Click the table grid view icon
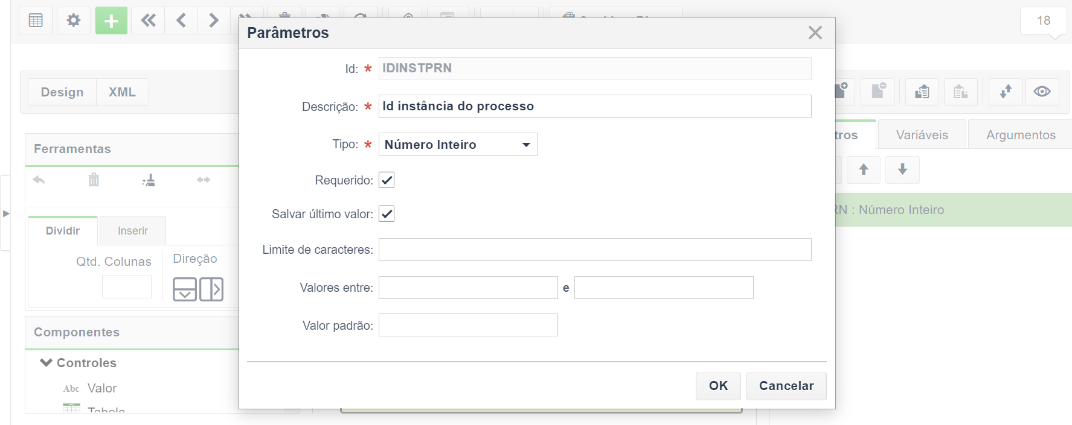This screenshot has width=1072, height=425. (x=36, y=20)
